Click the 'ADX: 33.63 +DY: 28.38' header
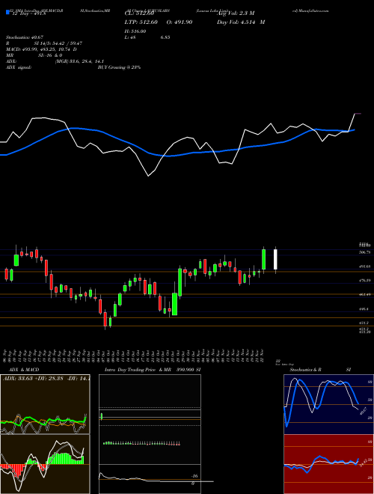 (33, 378)
